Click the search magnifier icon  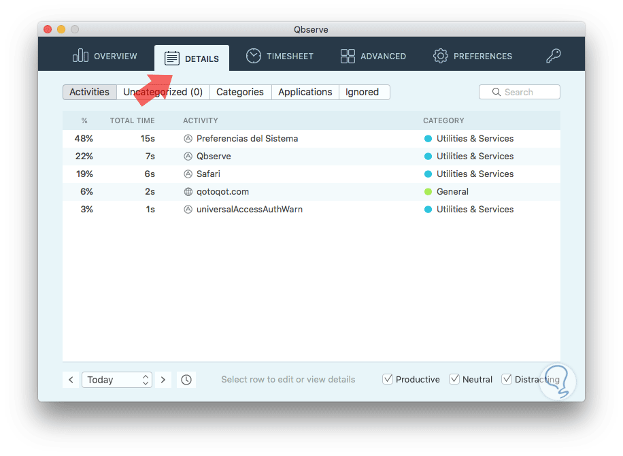496,93
